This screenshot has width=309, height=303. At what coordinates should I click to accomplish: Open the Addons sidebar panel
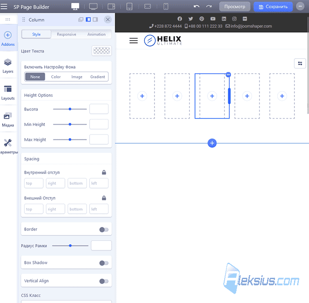tap(8, 38)
